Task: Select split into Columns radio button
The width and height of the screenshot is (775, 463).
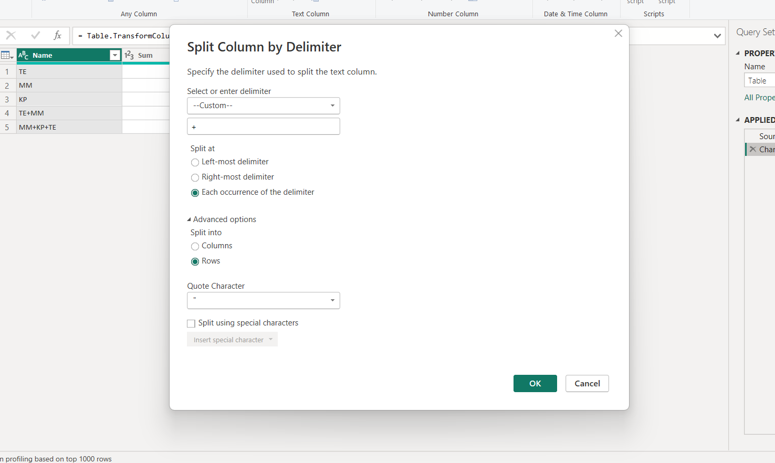Action: coord(195,246)
